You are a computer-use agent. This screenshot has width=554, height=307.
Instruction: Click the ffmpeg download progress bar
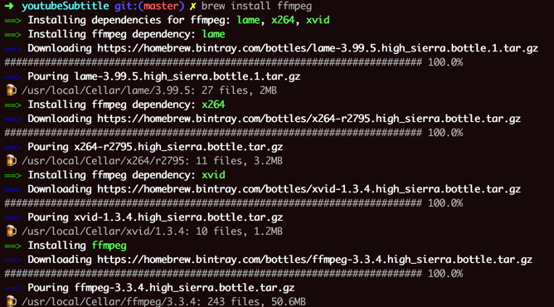click(213, 274)
